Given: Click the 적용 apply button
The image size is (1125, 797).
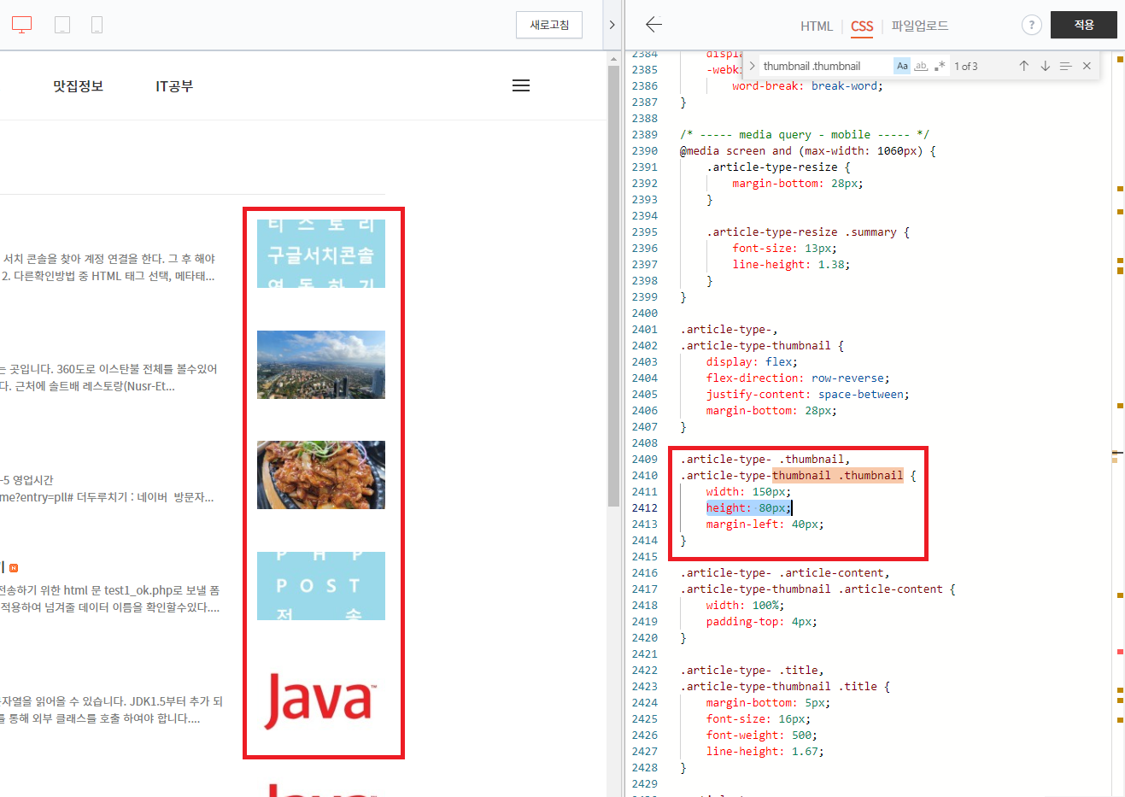Looking at the screenshot, I should pos(1084,25).
